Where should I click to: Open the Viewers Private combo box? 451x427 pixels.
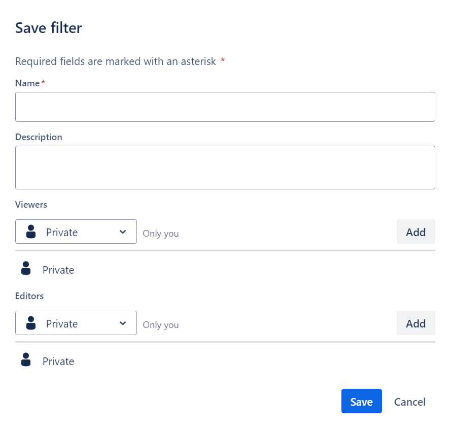[76, 232]
